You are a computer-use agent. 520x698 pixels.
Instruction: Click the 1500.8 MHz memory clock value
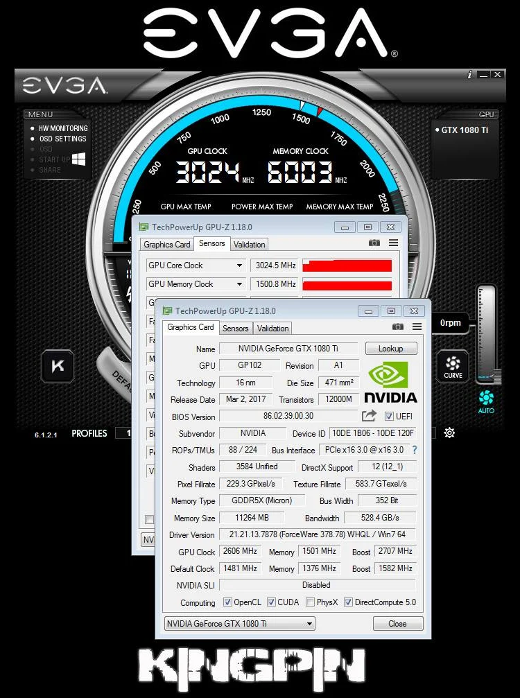point(275,284)
